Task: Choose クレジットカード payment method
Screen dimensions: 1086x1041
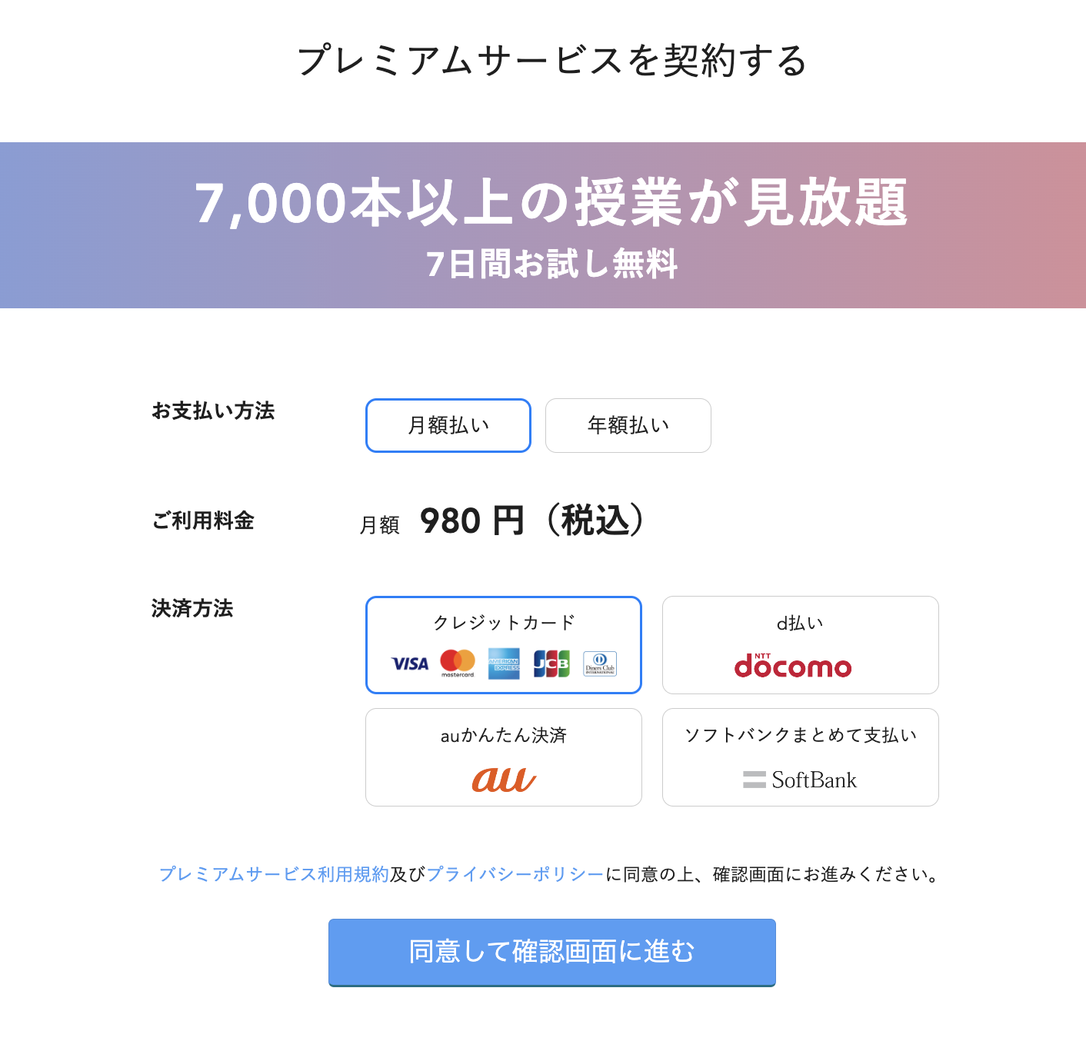Action: (x=504, y=645)
